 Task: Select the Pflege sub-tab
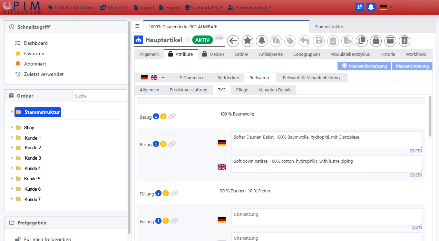coord(242,90)
